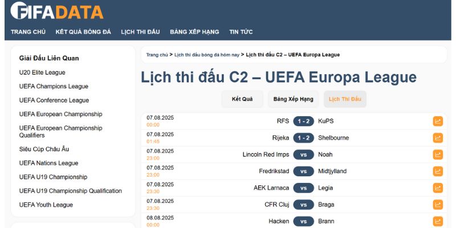Image resolution: width=456 pixels, height=228 pixels.
Task: Click stats icon for Lincoln Red Imps match
Action: (438, 154)
